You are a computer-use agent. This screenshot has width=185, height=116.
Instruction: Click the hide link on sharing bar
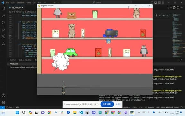click(118, 104)
